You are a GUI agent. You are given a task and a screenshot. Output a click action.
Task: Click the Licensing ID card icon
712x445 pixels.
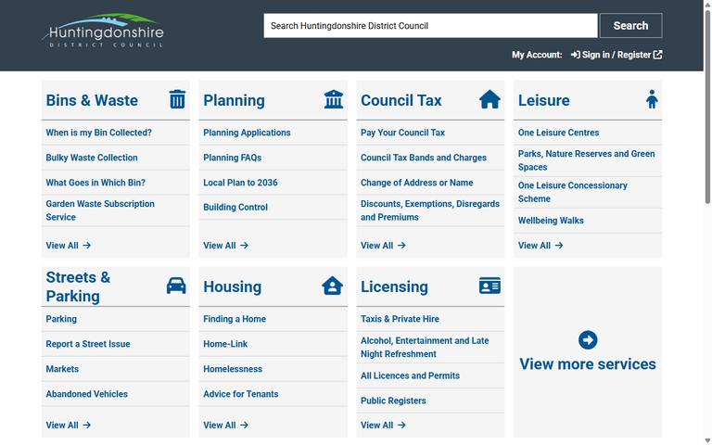pos(489,286)
